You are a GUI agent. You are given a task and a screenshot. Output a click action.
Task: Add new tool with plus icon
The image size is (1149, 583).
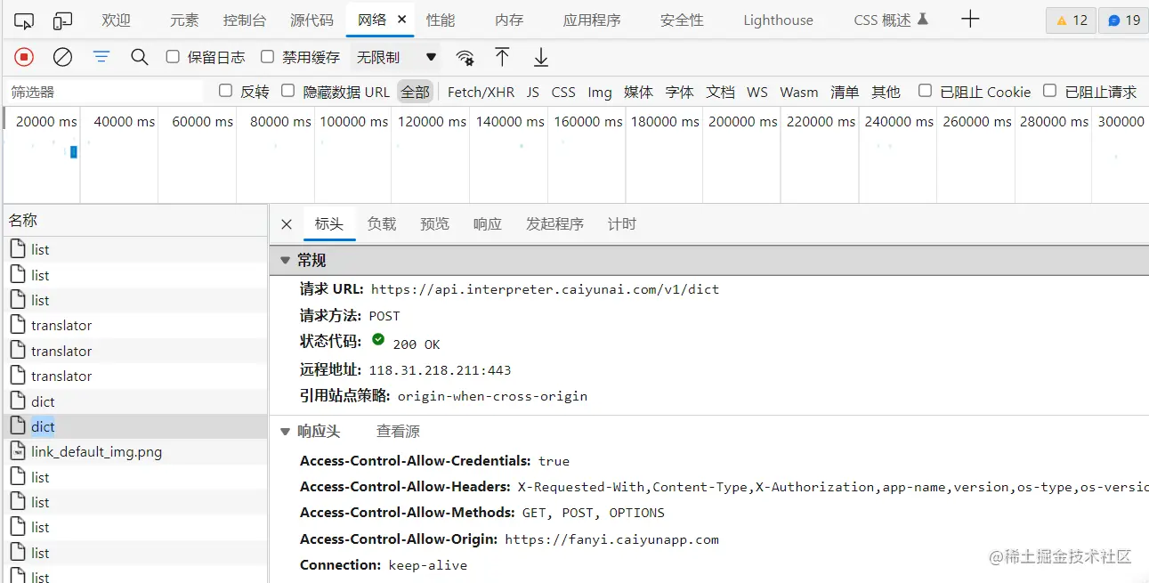[x=970, y=20]
